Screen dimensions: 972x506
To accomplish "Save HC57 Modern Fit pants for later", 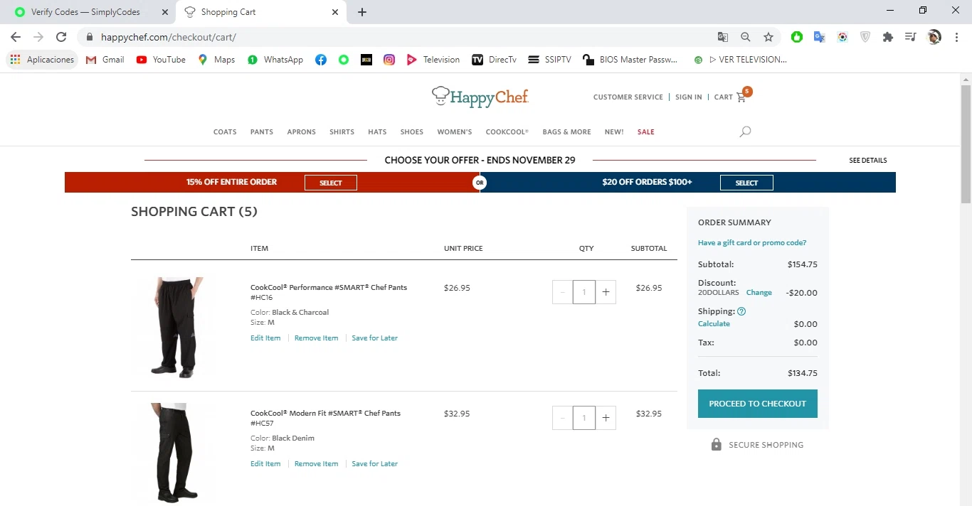I will tap(375, 464).
